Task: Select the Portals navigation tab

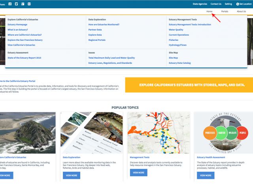Action: pyautogui.click(x=225, y=11)
